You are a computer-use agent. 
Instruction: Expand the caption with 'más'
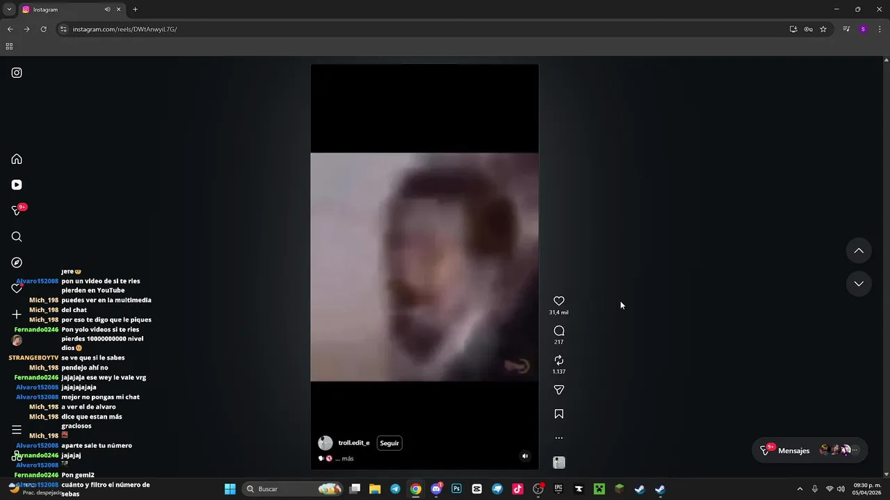[348, 458]
